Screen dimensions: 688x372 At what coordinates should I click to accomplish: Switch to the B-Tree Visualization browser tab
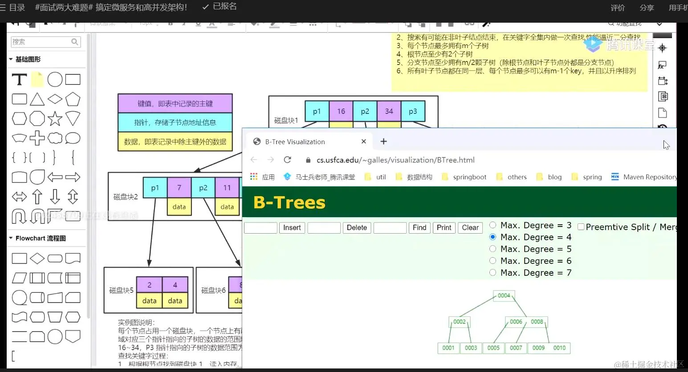coord(309,142)
